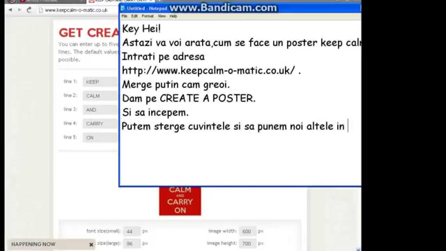This screenshot has width=446, height=251.
Task: Click the "Intrati pe adresa" line in Notepad
Action: coord(163,56)
